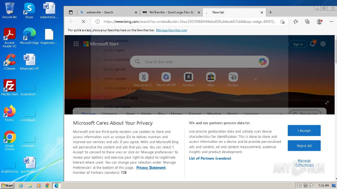Open the Recycle Bin desktop icon

pyautogui.click(x=9, y=10)
